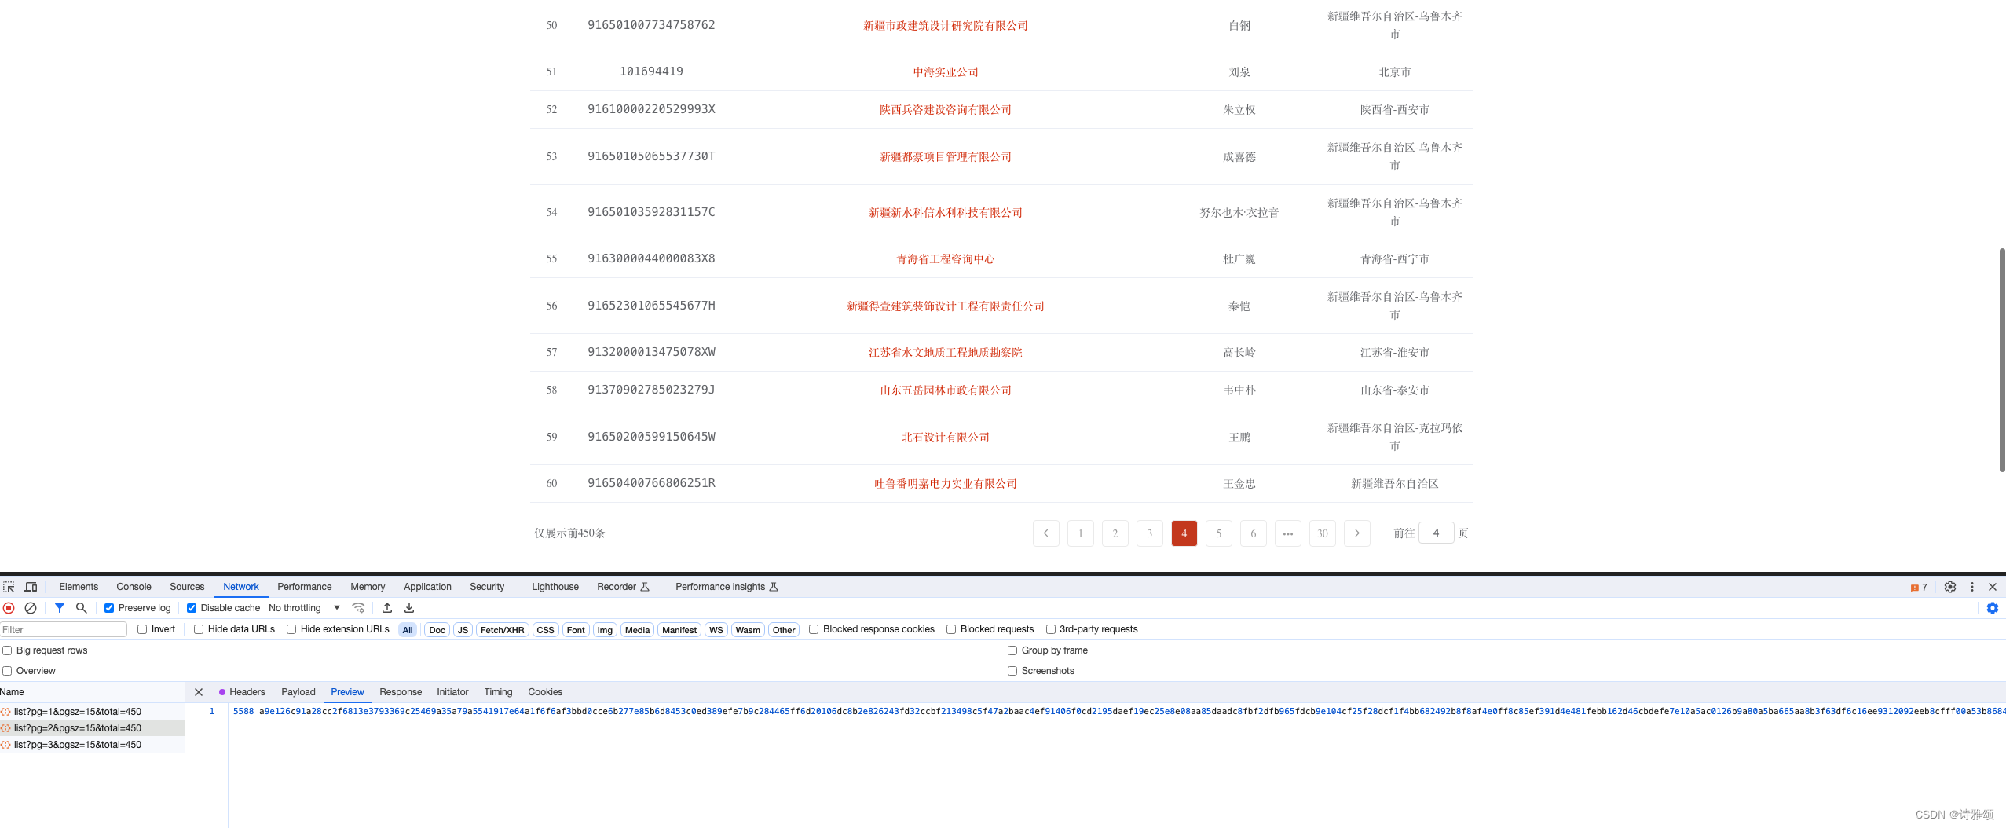Open 北石设计有限公司 company link
The height and width of the screenshot is (828, 2006).
pos(946,438)
